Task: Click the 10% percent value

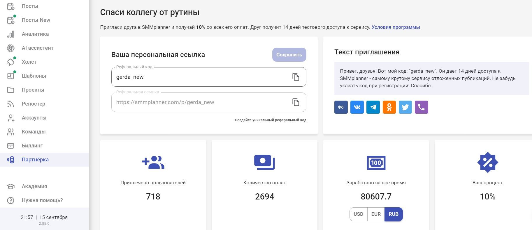Action: (x=488, y=197)
